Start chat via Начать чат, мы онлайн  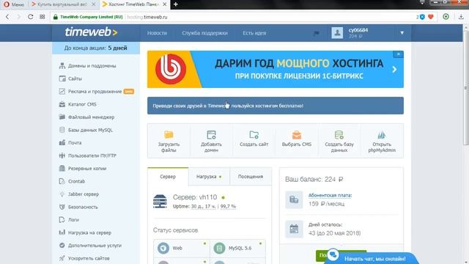coord(371,258)
